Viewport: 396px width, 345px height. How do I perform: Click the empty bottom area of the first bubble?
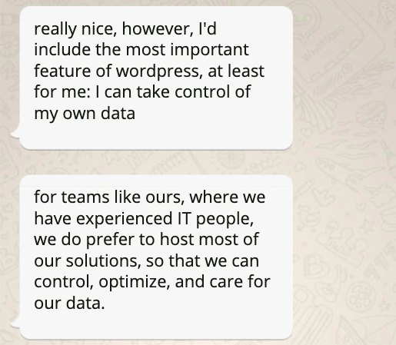tap(156, 136)
